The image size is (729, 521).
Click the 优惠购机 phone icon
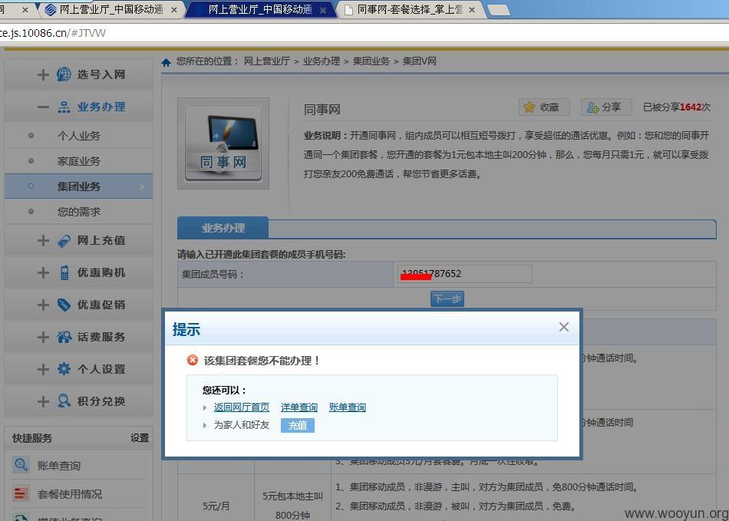[x=64, y=272]
